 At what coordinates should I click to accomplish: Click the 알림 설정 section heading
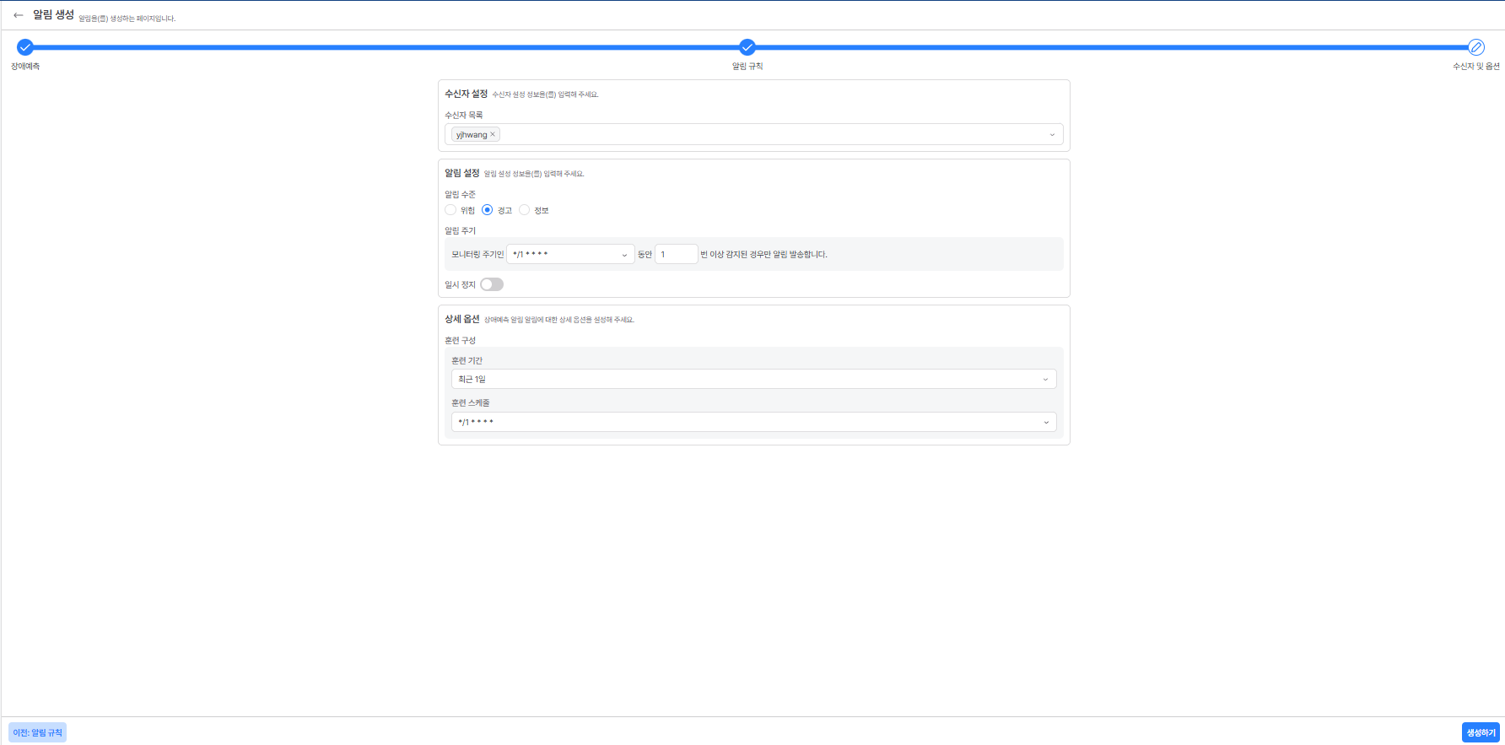(x=462, y=173)
